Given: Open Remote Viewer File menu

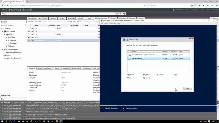Looking at the screenshot, I should pyautogui.click(x=102, y=24).
